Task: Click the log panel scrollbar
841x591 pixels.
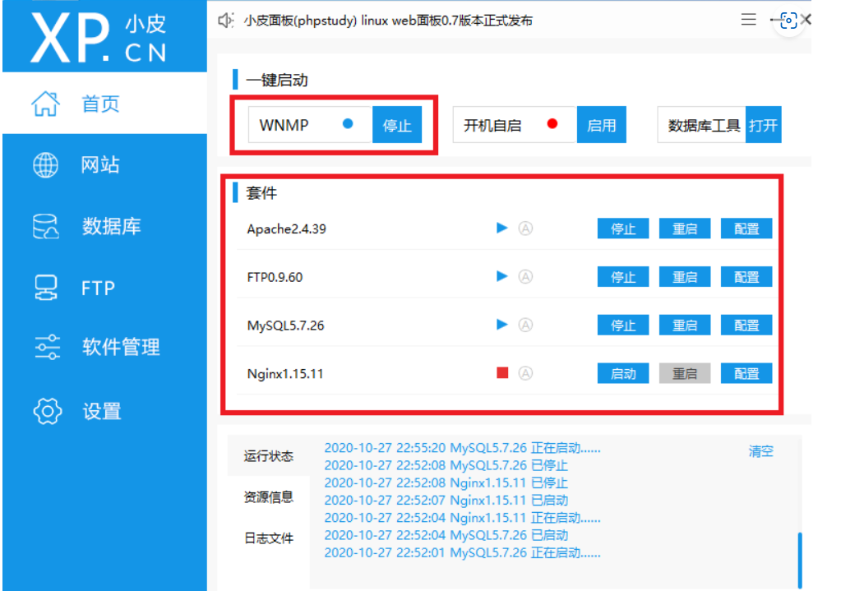Action: click(799, 559)
